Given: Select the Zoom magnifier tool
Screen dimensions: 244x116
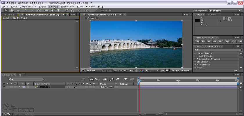Looking at the screenshot, I should click(x=18, y=10).
